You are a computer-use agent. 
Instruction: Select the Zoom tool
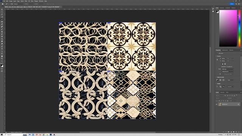[x=2, y=59]
